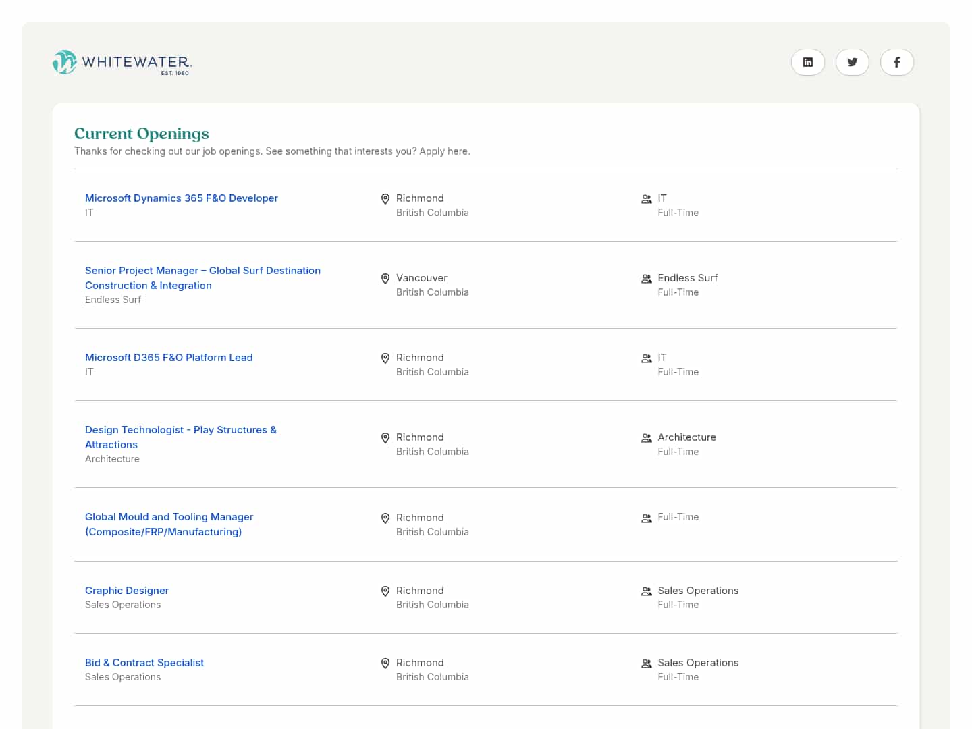Click department icon beside Architecture
The width and height of the screenshot is (972, 729).
coord(647,438)
